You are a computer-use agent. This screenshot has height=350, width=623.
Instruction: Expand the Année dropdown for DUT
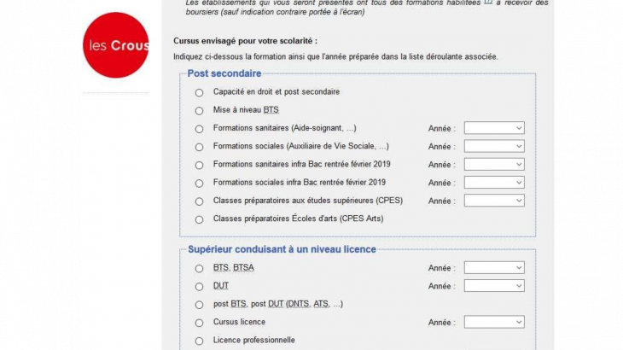coord(494,286)
